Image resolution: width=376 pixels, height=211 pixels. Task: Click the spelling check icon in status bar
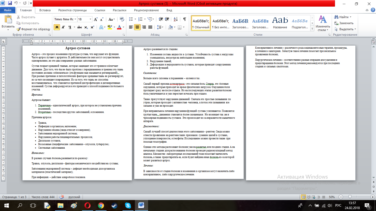62,197
